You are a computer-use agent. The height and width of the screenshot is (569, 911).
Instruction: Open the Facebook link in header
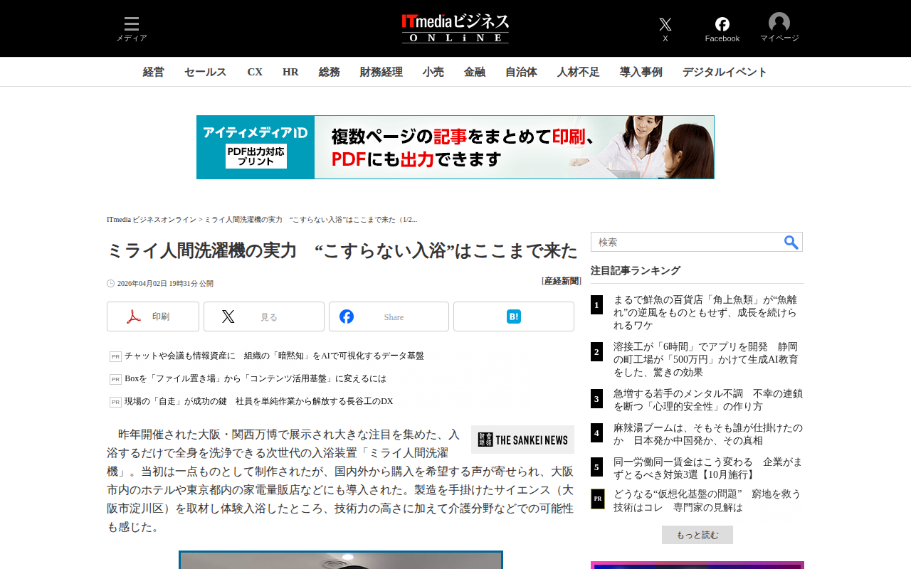pos(722,29)
